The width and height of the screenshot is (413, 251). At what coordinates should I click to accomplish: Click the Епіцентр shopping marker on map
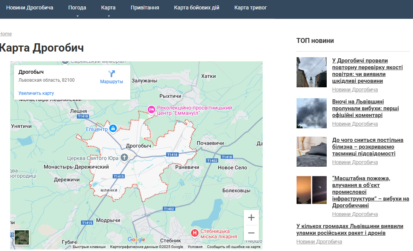point(113,128)
